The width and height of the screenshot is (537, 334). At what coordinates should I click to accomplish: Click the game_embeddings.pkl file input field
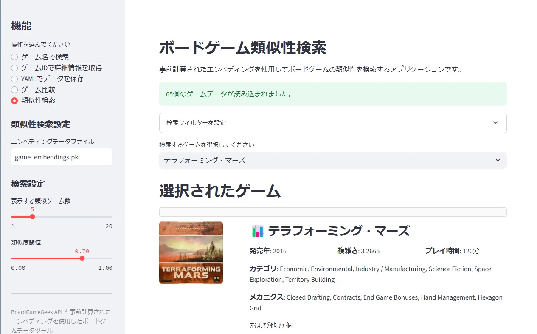62,157
